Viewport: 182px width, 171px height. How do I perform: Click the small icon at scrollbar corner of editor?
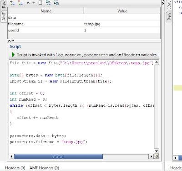tap(157, 156)
